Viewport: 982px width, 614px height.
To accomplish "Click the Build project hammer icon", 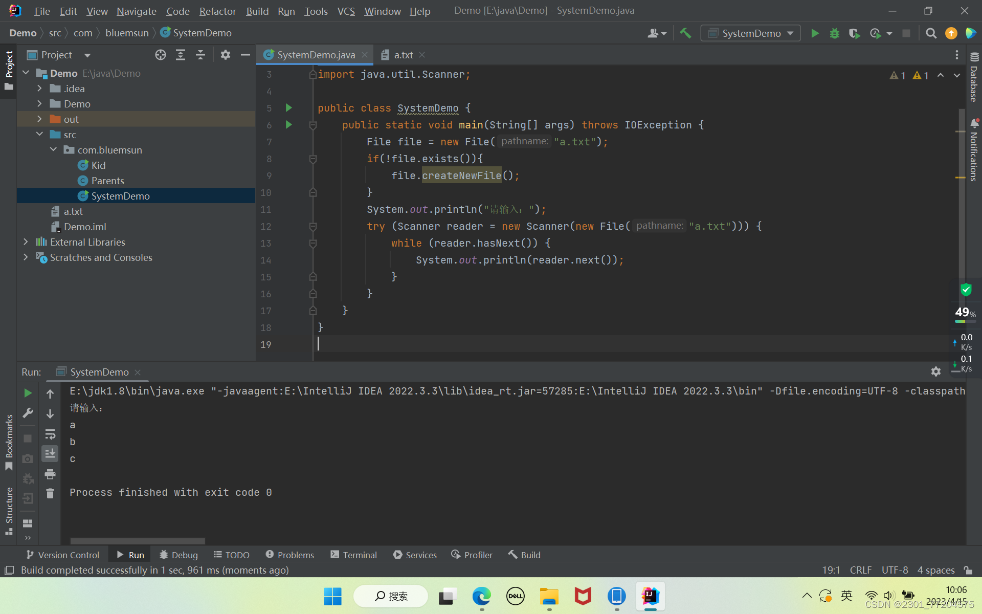I will click(x=685, y=33).
